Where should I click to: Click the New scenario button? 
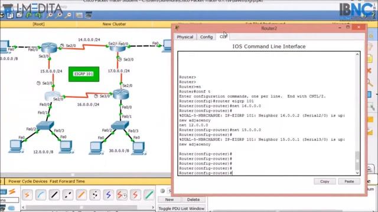point(170,200)
